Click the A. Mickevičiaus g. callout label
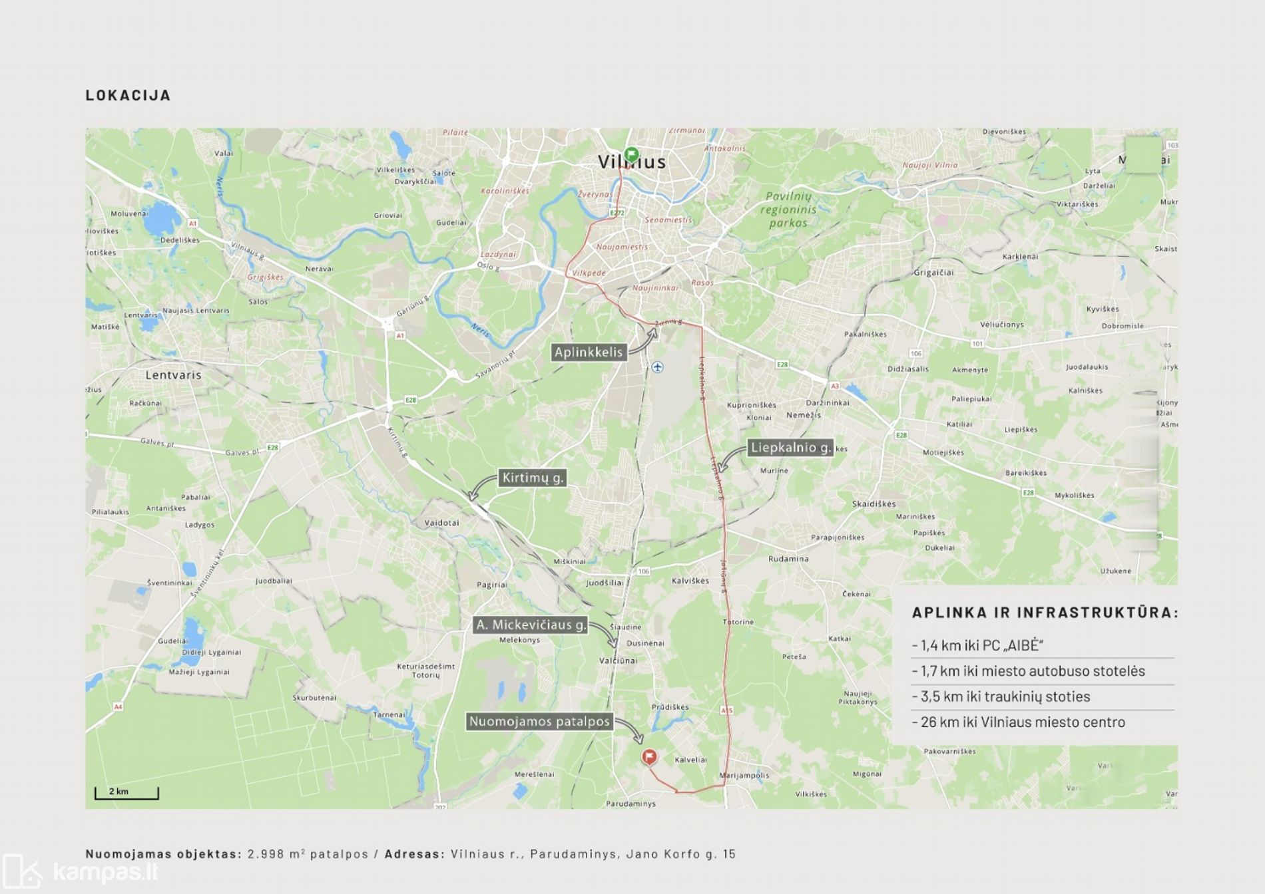 point(531,625)
